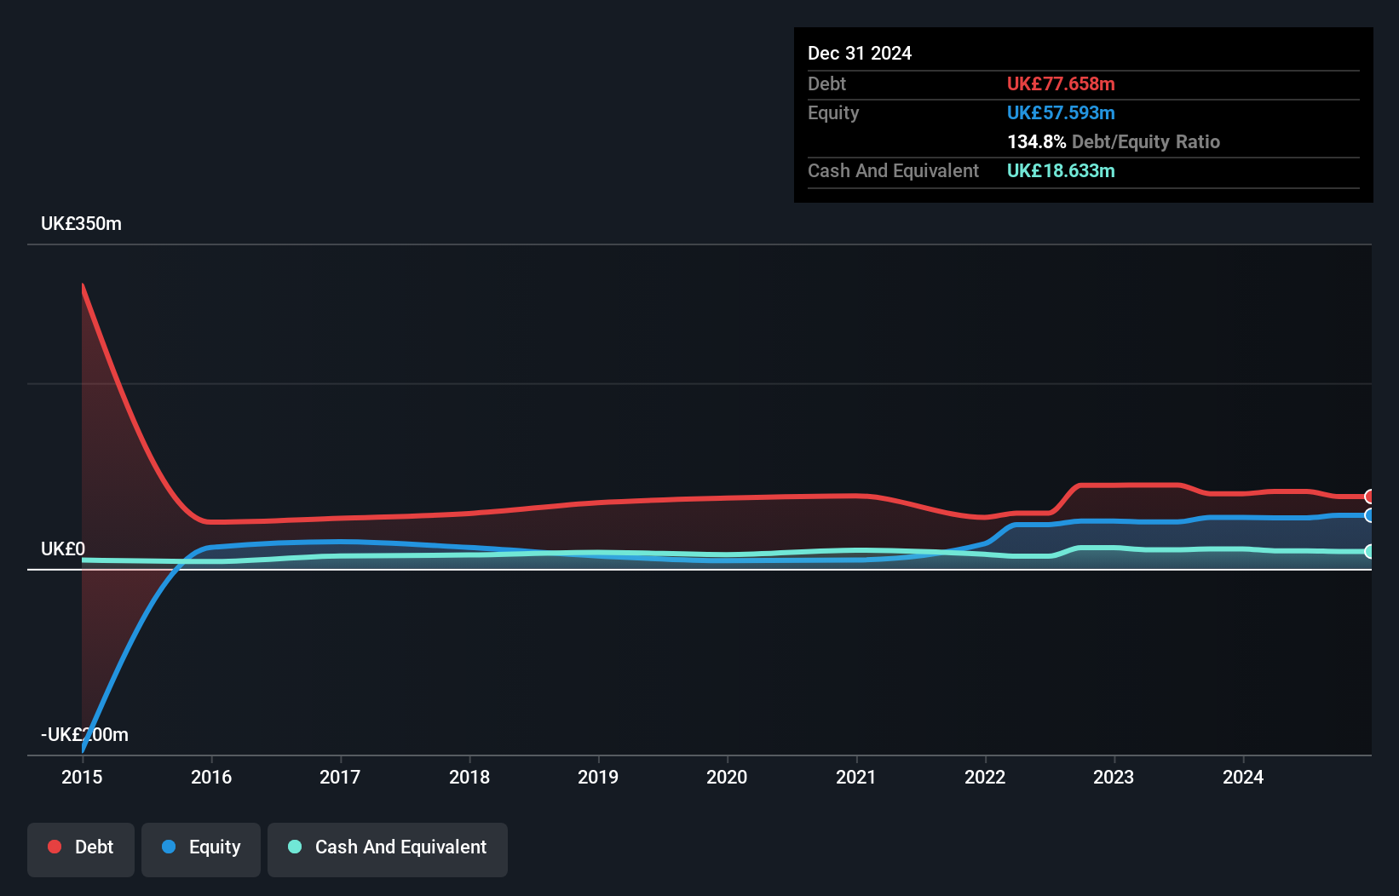
Task: Click the Dec 31 2024 tooltip date
Action: point(860,54)
